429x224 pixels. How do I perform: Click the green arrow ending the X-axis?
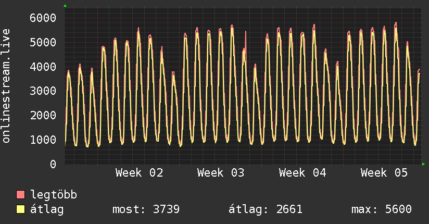424,164
